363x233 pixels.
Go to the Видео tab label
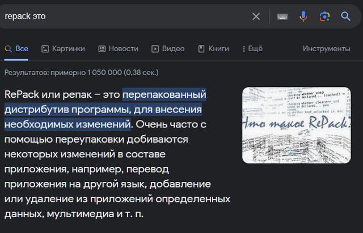pyautogui.click(x=173, y=49)
